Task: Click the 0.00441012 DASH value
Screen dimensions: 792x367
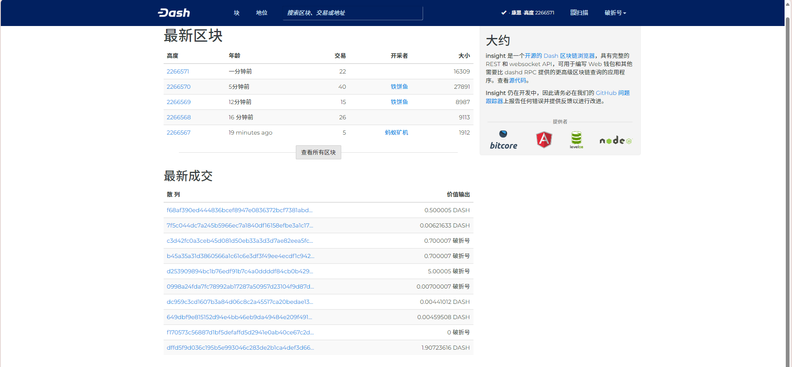Action: pyautogui.click(x=445, y=302)
